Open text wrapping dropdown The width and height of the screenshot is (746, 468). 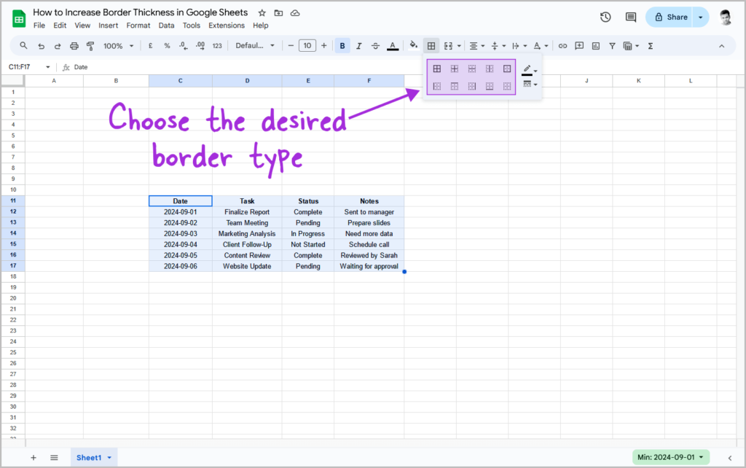click(519, 46)
